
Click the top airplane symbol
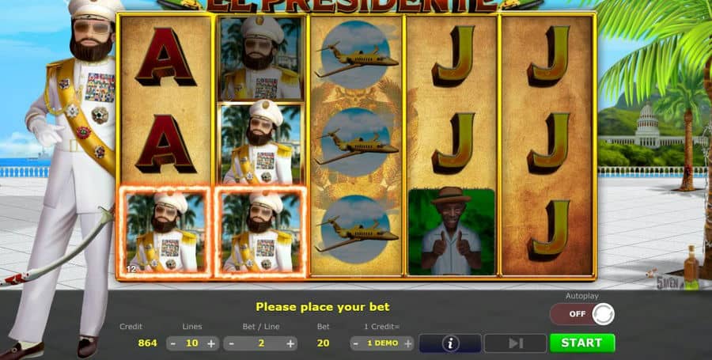tap(357, 55)
